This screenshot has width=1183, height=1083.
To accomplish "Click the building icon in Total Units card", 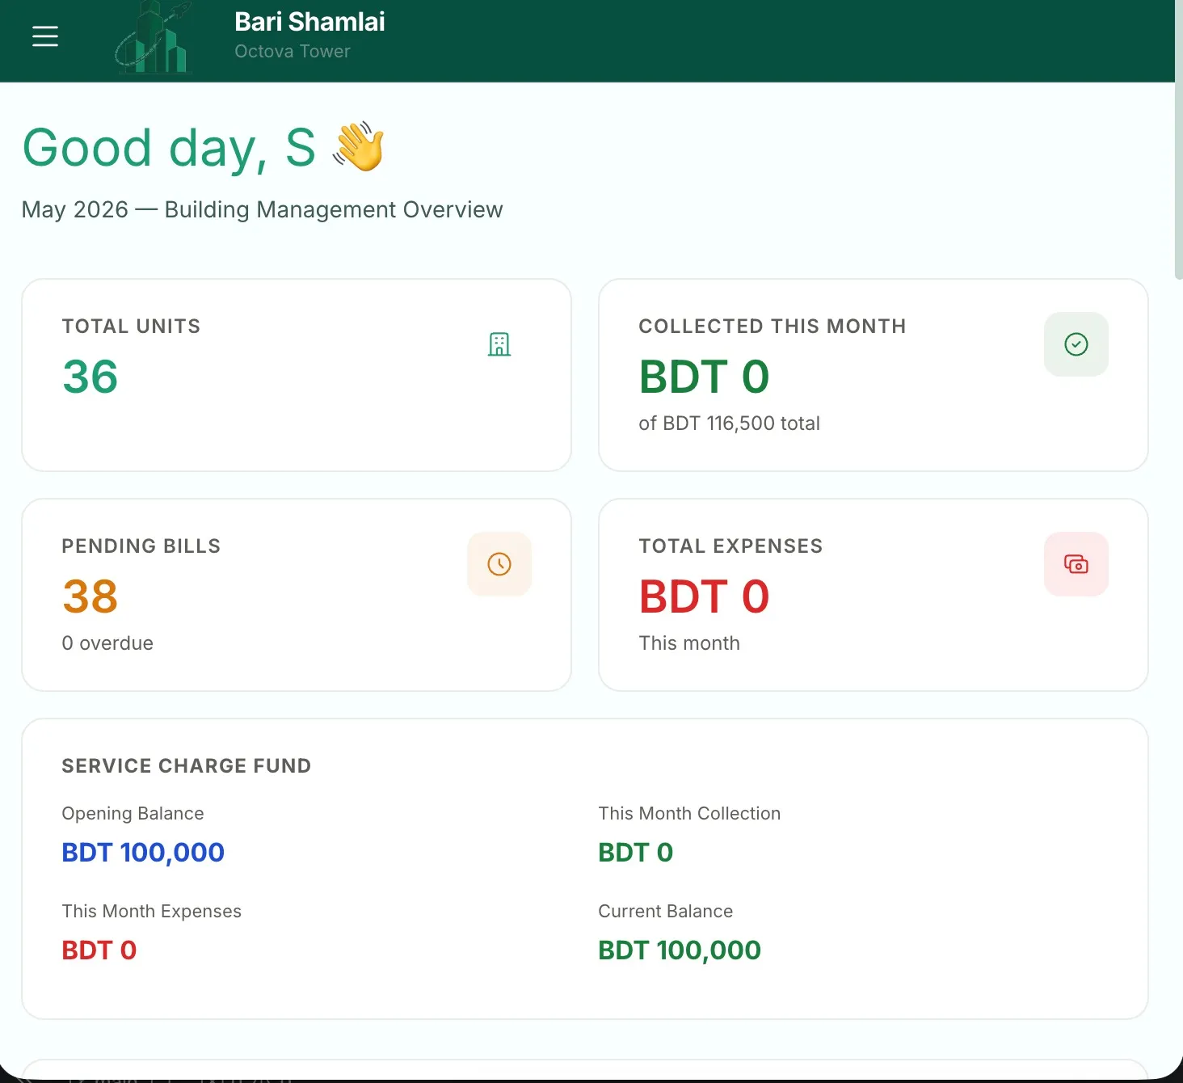I will click(499, 344).
